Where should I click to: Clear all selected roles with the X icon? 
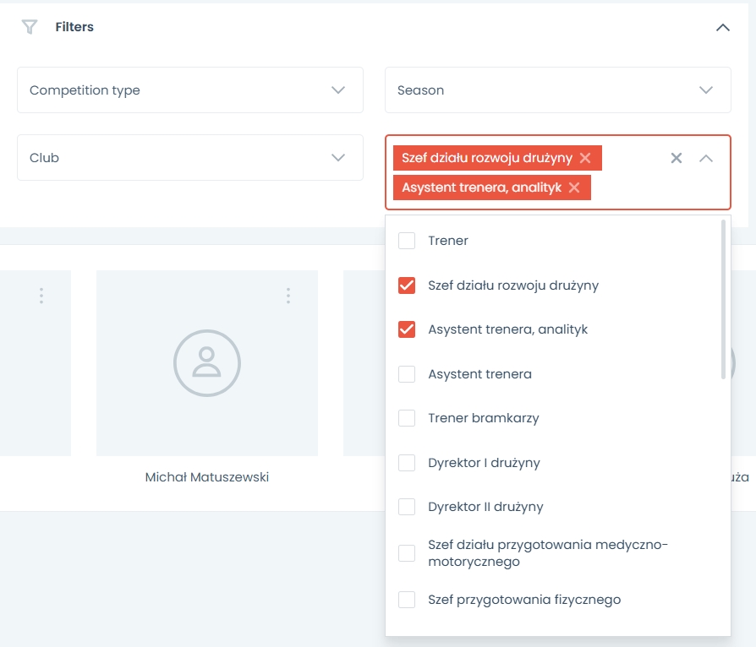(677, 158)
